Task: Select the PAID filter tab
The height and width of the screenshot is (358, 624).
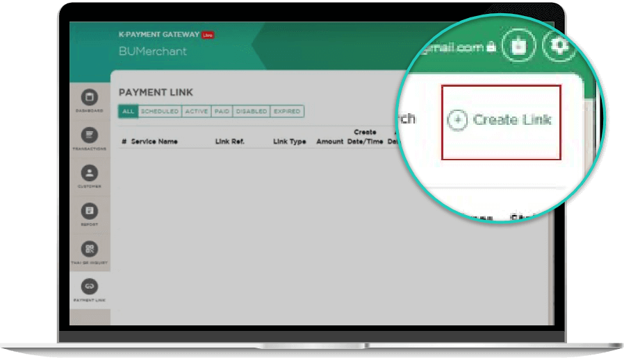Action: (x=222, y=111)
